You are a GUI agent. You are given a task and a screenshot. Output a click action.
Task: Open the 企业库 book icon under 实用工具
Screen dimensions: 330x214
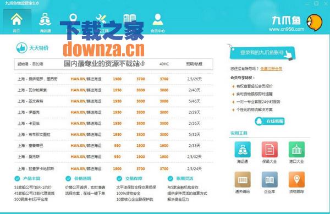point(269,179)
